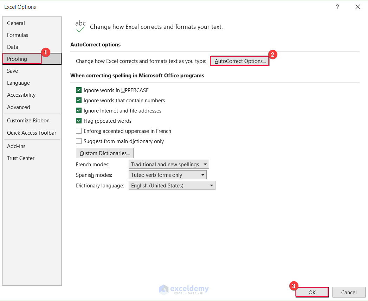The height and width of the screenshot is (301, 368).
Task: Open AutoCorrect Options dialog
Action: pos(239,61)
